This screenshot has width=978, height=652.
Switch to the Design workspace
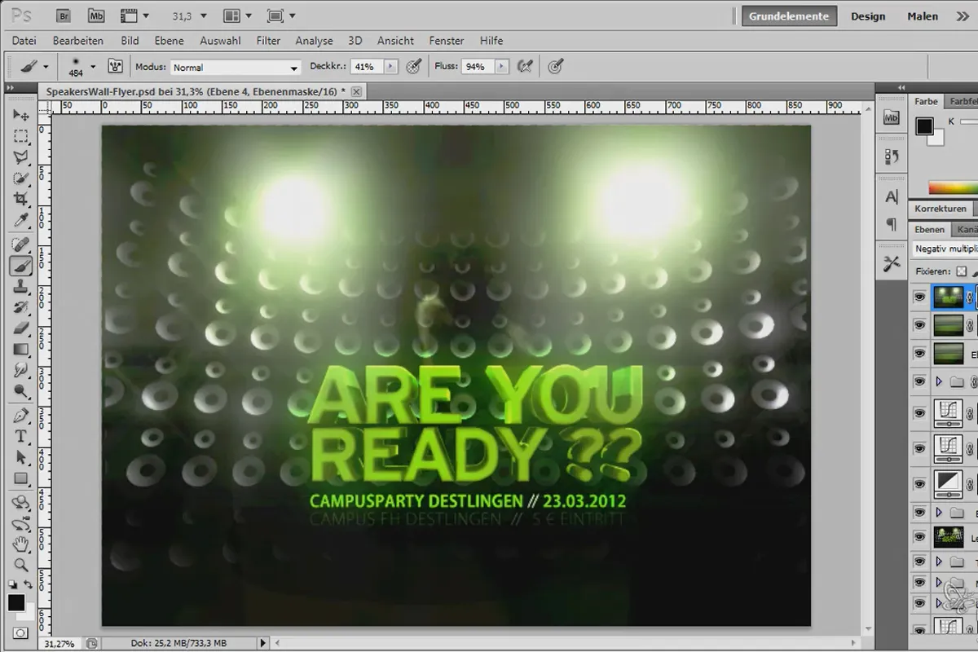point(868,16)
